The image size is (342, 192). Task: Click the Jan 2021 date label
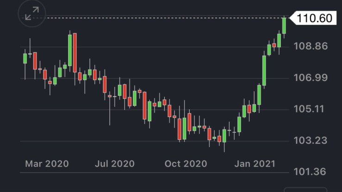pyautogui.click(x=254, y=164)
